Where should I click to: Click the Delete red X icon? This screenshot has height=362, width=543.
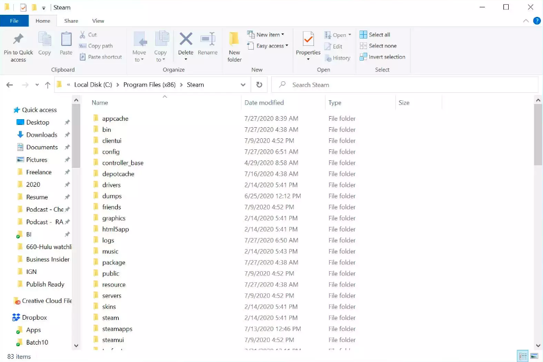click(186, 40)
